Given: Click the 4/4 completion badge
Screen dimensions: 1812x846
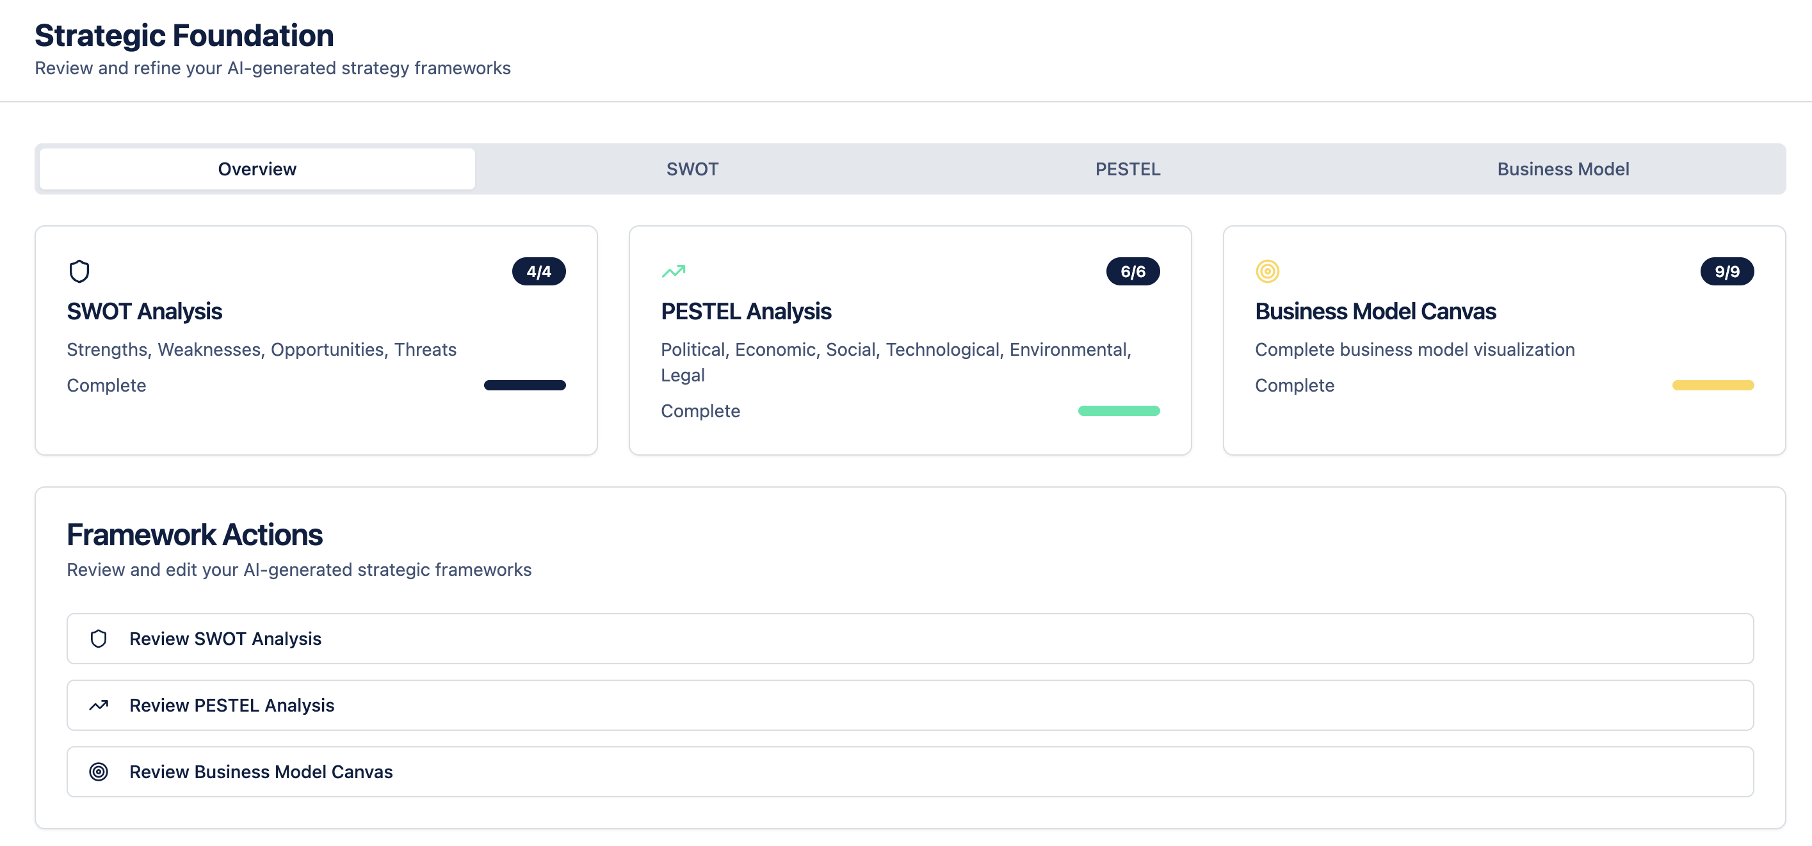Looking at the screenshot, I should tap(538, 271).
